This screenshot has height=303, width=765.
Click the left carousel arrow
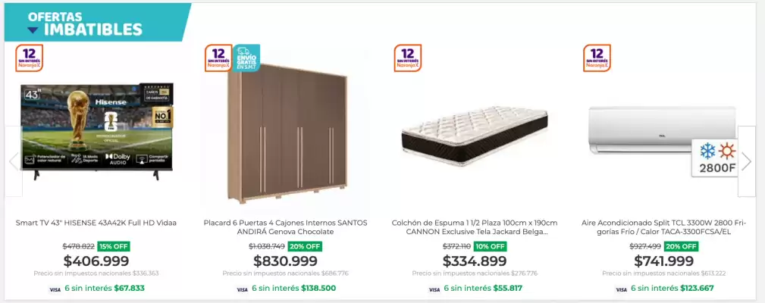13,161
